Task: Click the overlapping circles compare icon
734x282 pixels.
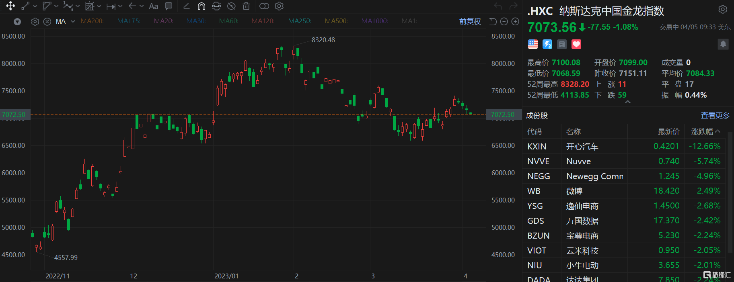Action: point(264,6)
